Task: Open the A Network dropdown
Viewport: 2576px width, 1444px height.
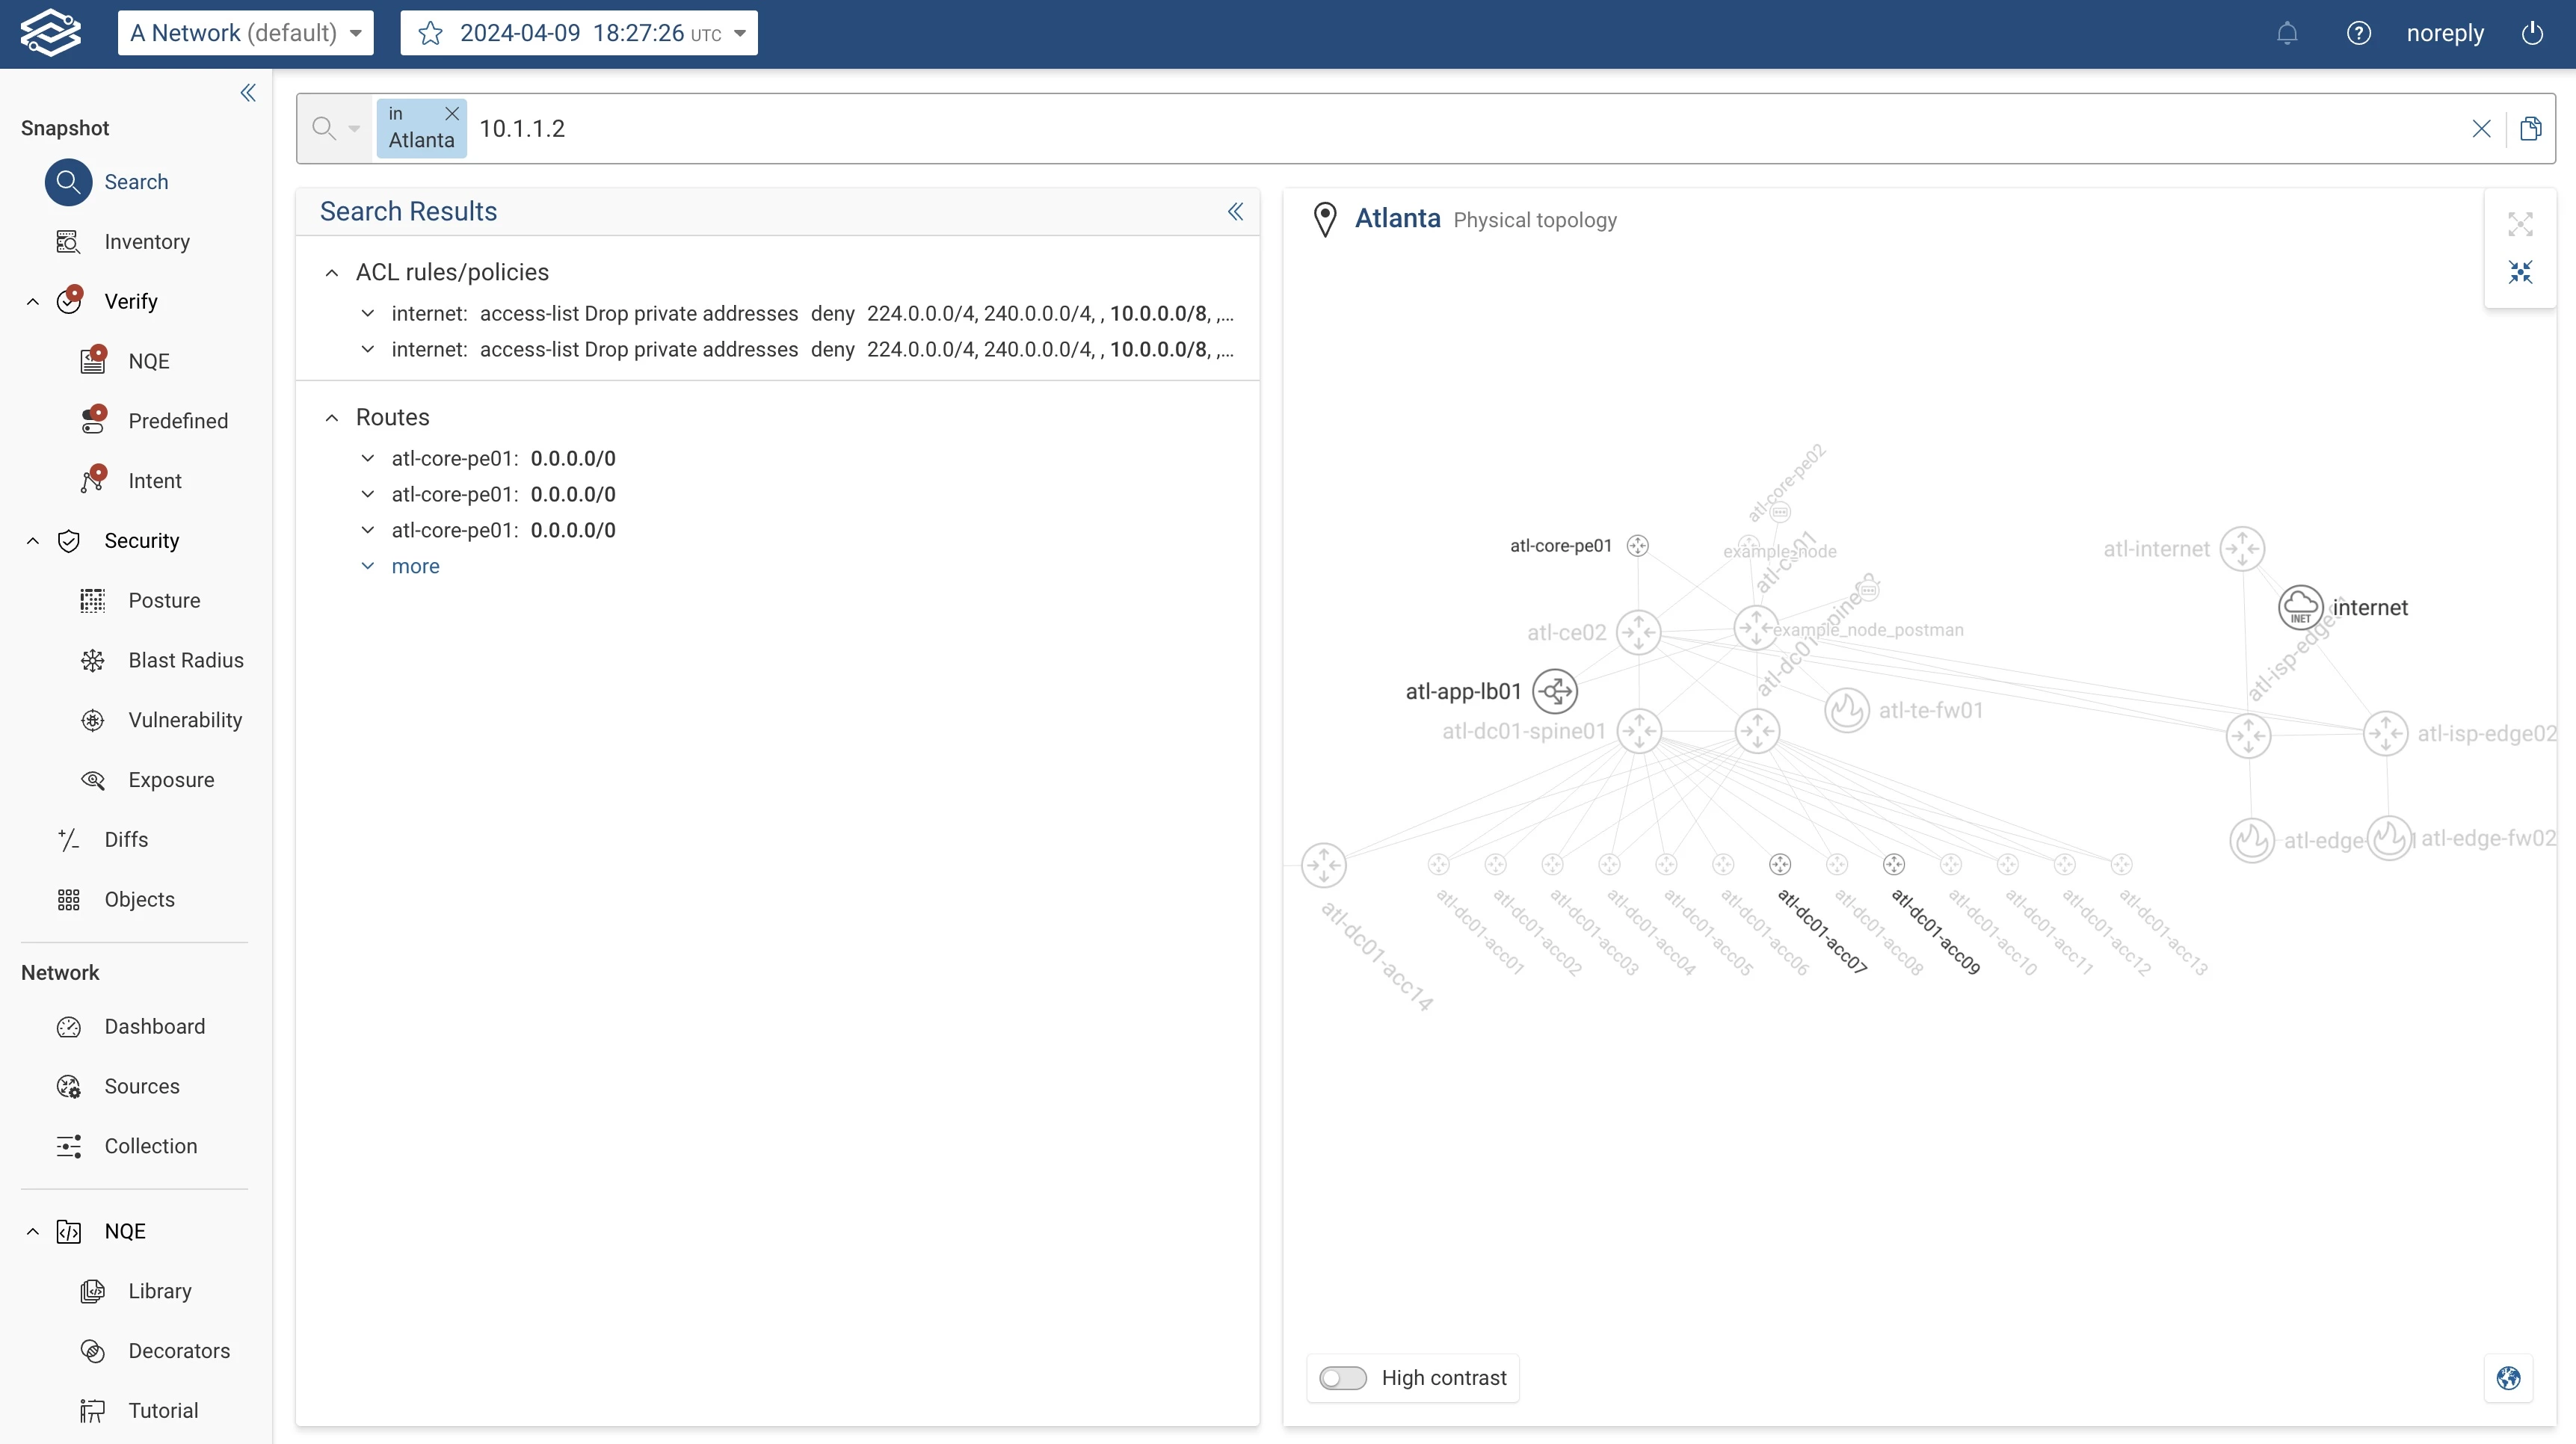Action: (x=246, y=34)
